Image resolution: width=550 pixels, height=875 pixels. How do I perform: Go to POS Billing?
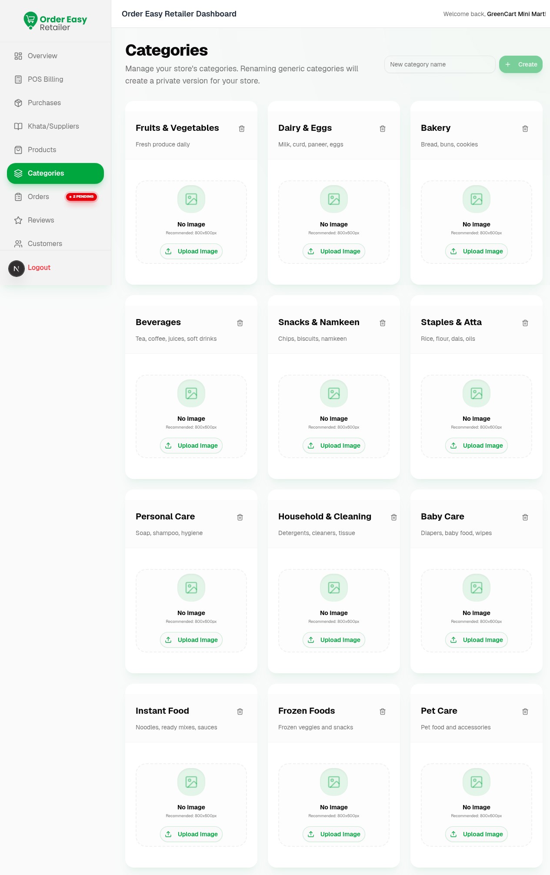click(55, 80)
